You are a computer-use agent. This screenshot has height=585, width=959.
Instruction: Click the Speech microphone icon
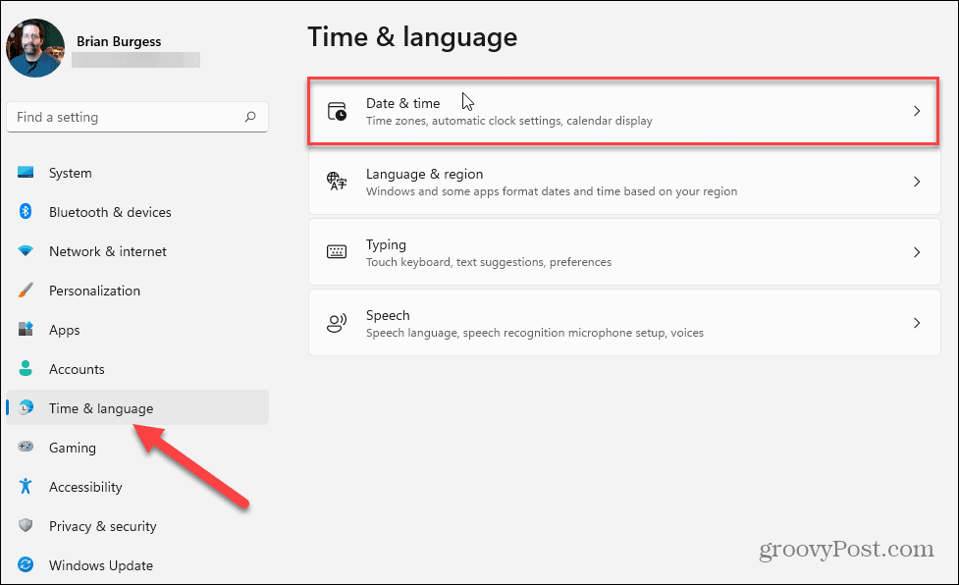pyautogui.click(x=337, y=321)
